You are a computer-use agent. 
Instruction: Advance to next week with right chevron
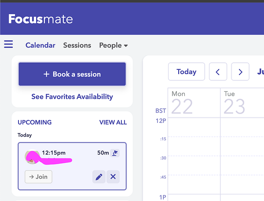click(x=240, y=72)
